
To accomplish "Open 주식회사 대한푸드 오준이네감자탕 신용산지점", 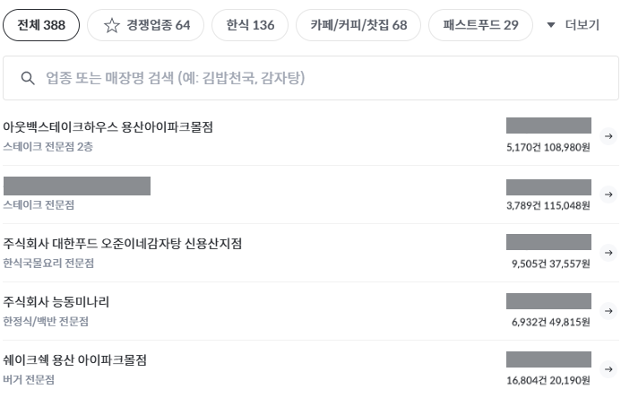I will [123, 244].
